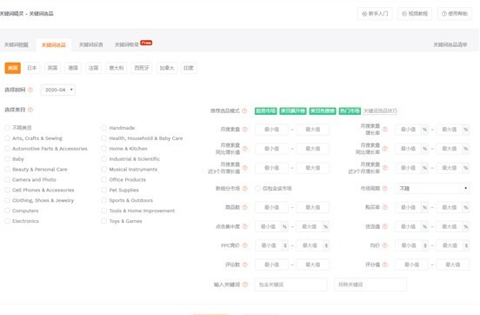Check the 不限类目 category checkbox

[x=7, y=128]
